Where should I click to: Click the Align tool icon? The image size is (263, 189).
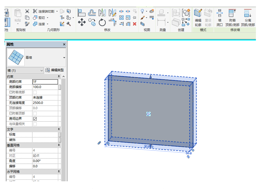coord(82,12)
